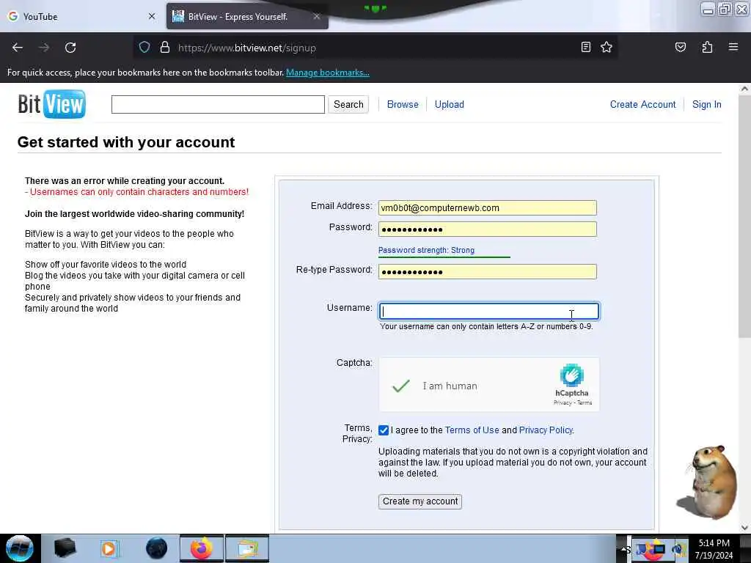The height and width of the screenshot is (563, 751).
Task: Open the media player taskbar icon
Action: 109,548
